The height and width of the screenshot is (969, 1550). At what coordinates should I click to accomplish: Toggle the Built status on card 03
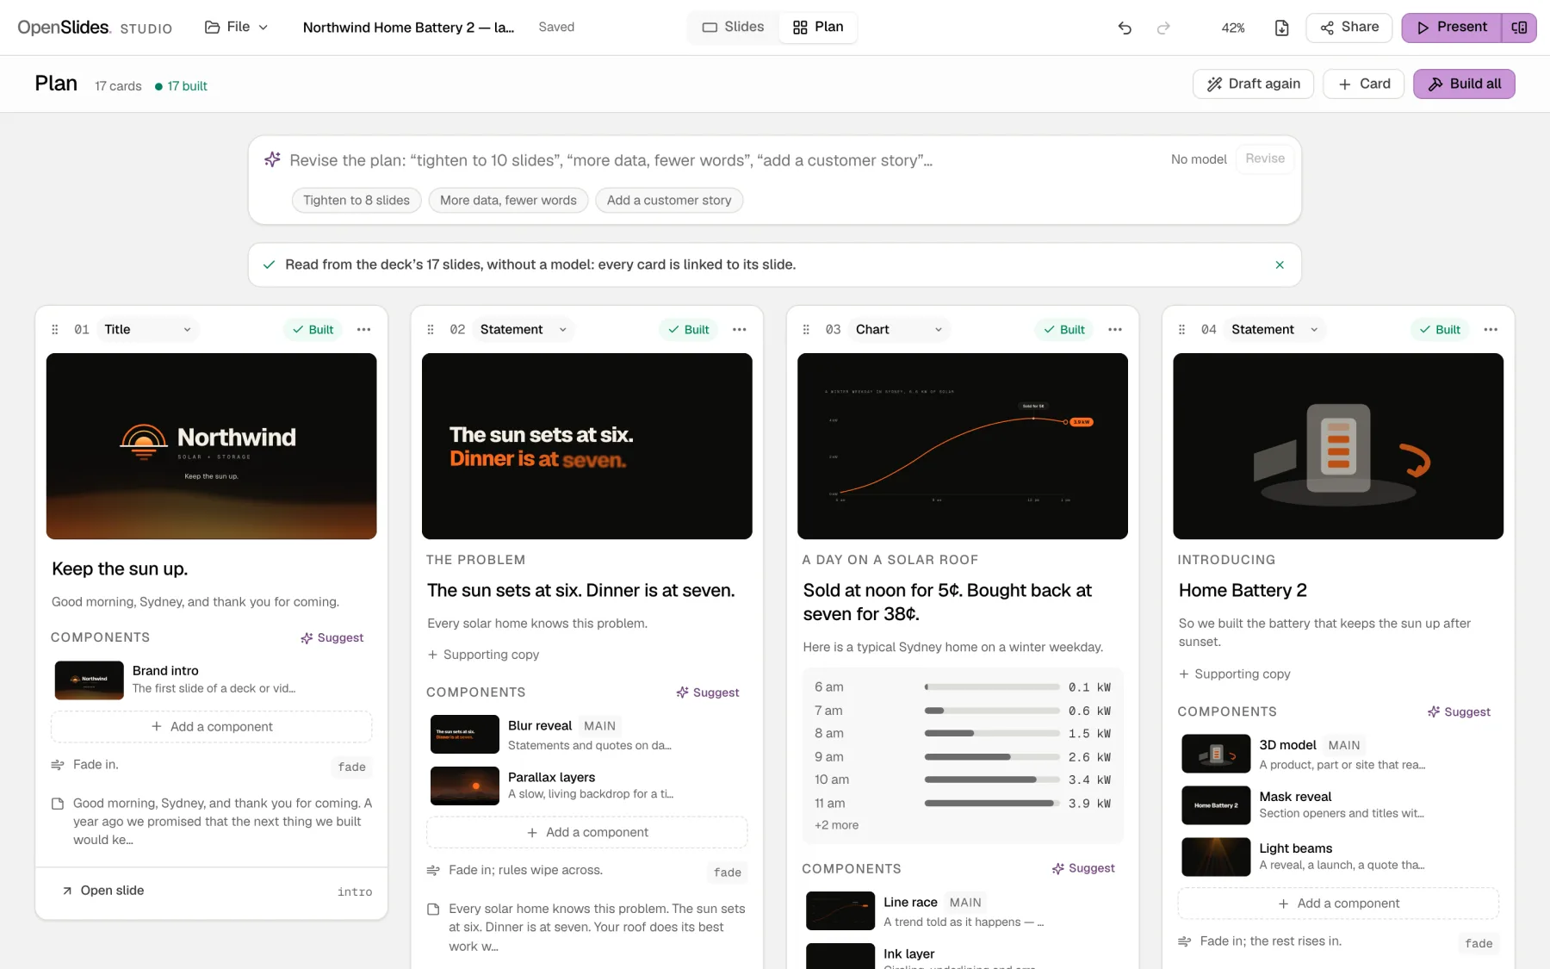click(1064, 329)
